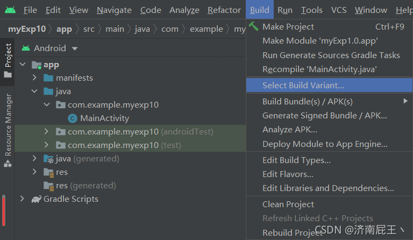Open the Resource Manager side panel

8,125
